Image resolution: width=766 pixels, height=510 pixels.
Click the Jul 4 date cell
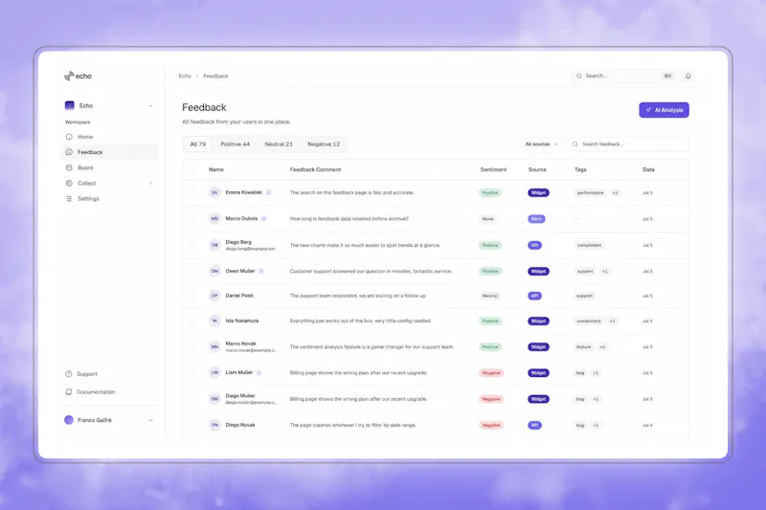647,425
